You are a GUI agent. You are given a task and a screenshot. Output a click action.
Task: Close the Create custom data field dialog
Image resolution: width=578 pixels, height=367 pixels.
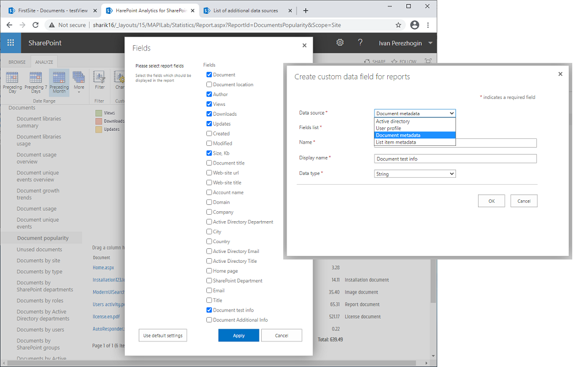coord(560,74)
